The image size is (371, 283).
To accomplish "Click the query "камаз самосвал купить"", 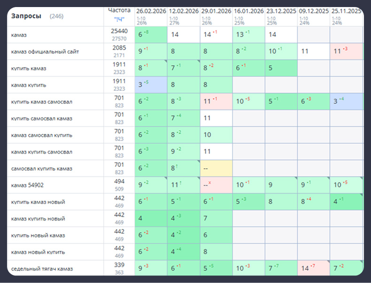I will click(42, 135).
